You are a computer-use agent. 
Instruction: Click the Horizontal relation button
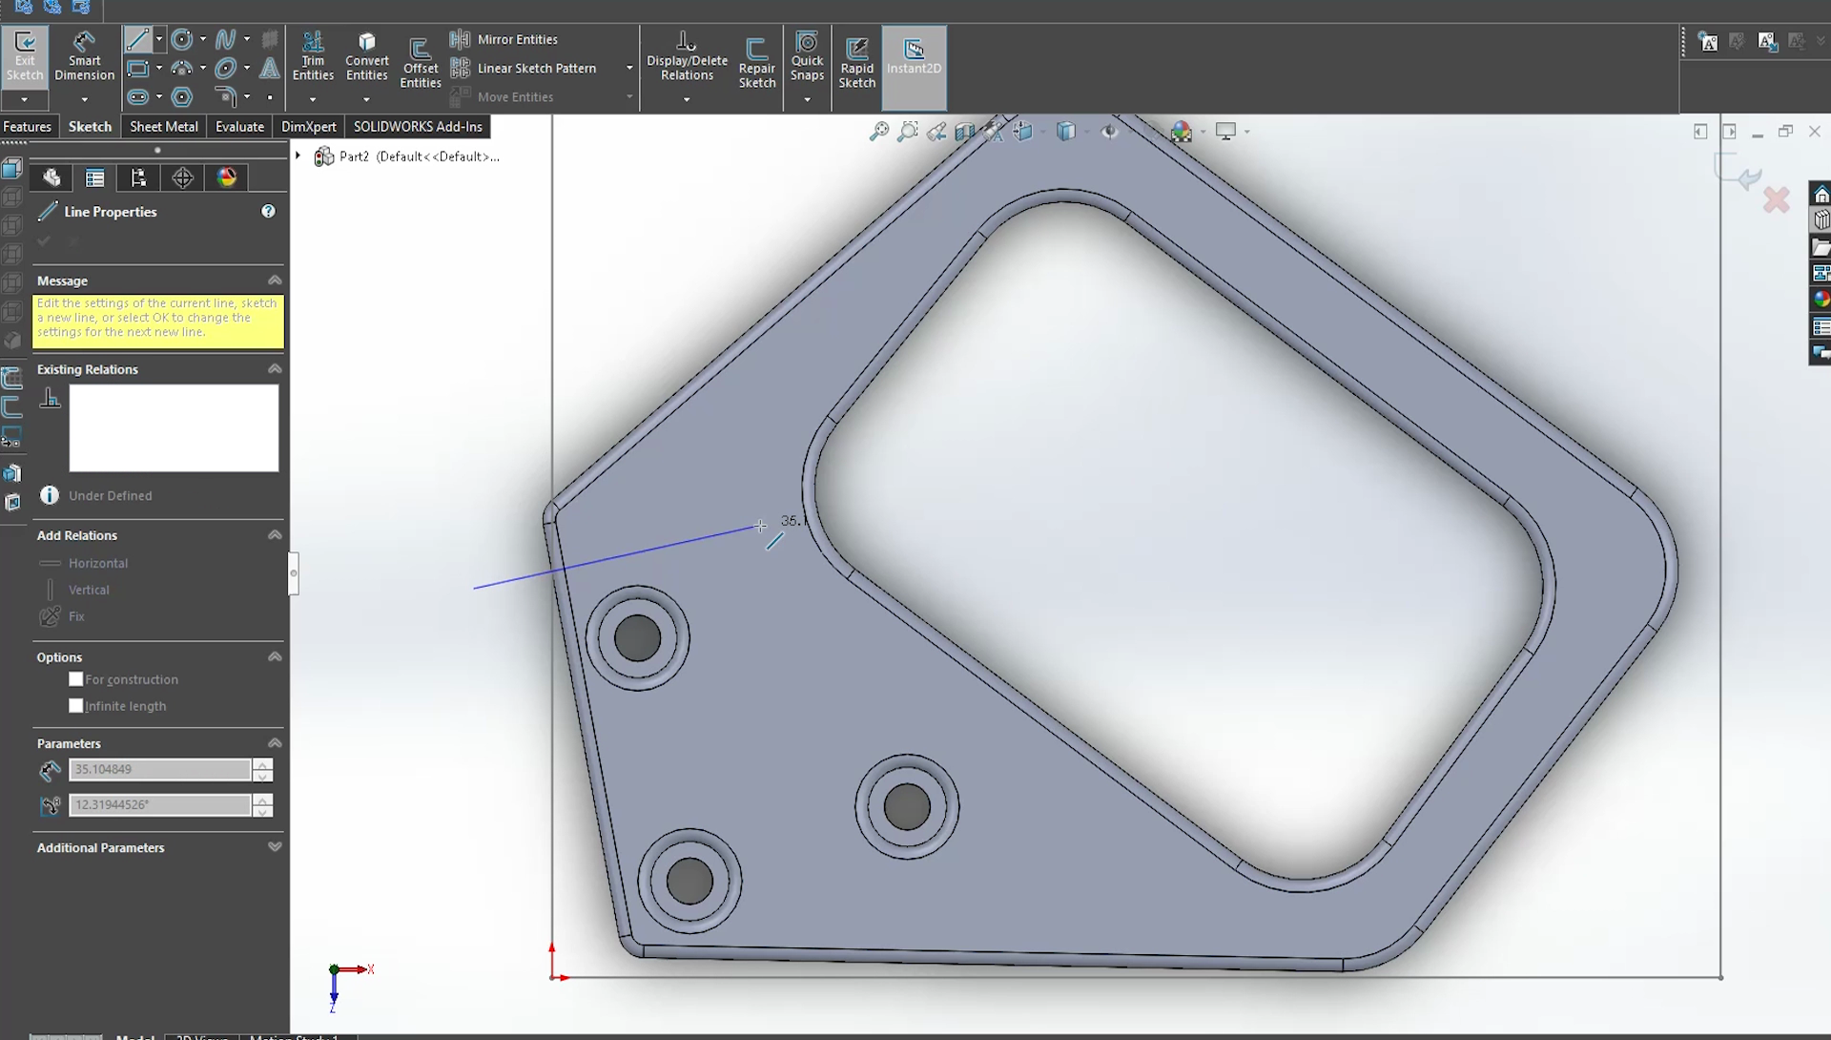click(x=97, y=562)
